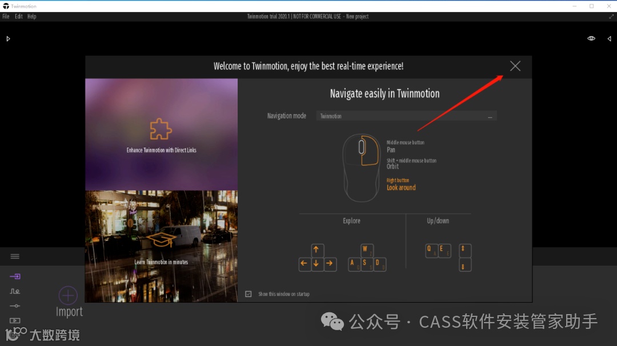This screenshot has width=617, height=346.
Task: Open the Edit menu
Action: pos(18,17)
